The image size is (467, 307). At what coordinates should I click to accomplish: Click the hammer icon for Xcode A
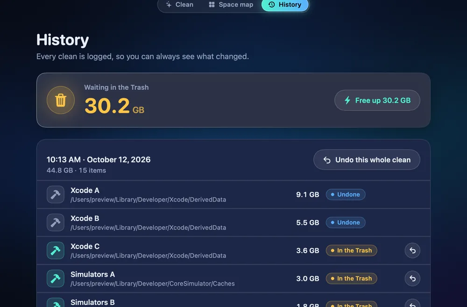(56, 194)
